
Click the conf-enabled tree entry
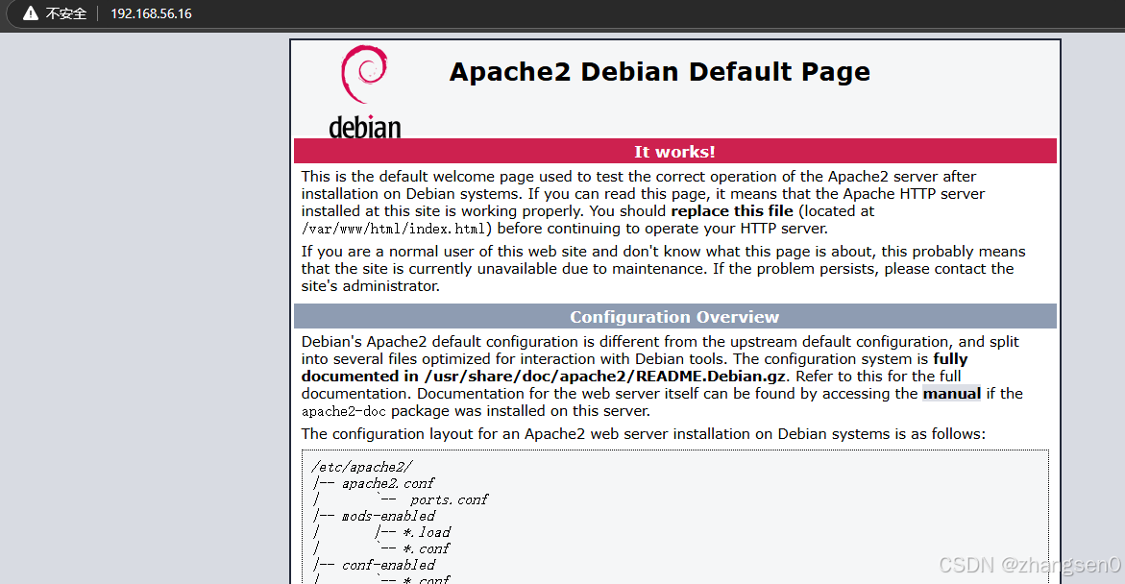(x=388, y=565)
